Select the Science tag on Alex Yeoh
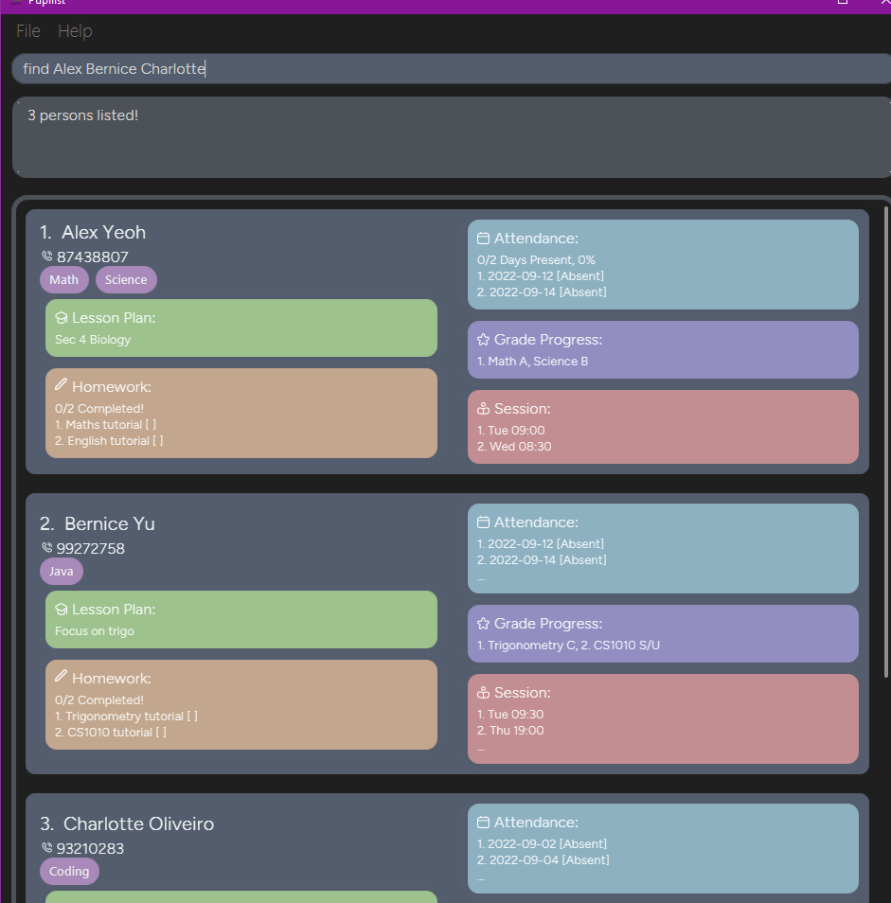Viewport: 891px width, 903px height. pos(126,280)
